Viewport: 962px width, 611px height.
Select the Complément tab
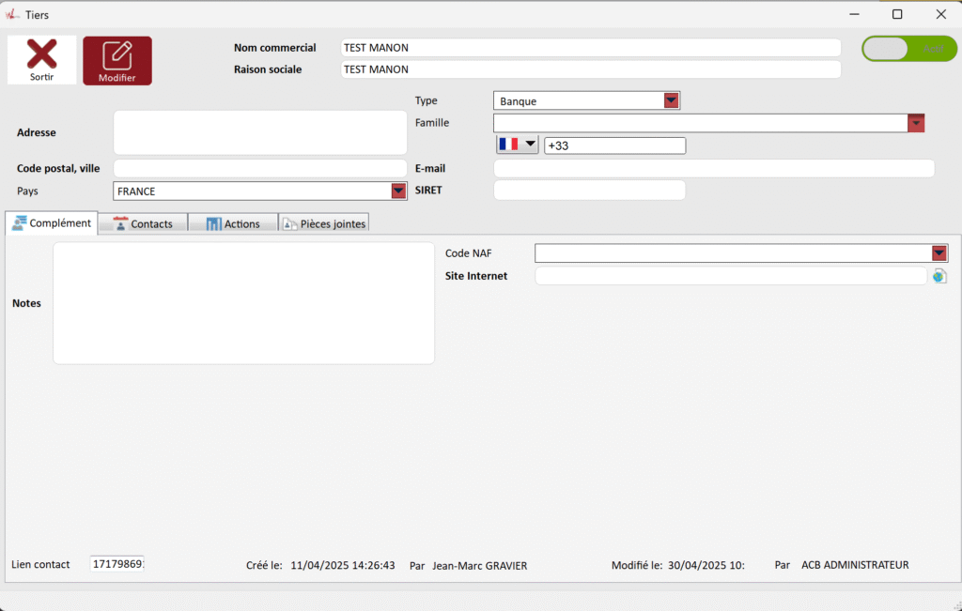pyautogui.click(x=52, y=222)
